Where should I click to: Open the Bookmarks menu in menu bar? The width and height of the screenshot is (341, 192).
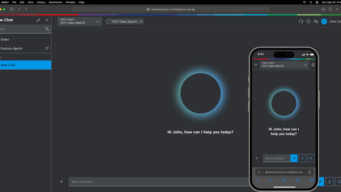coord(55,2)
